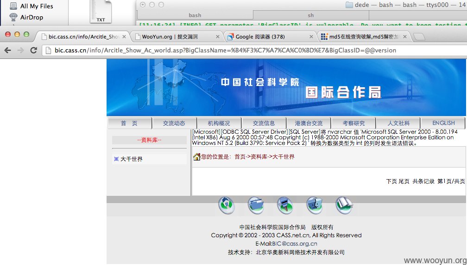This screenshot has width=467, height=265.
Task: Switch to Google 阅读器 (378) tab
Action: point(270,37)
